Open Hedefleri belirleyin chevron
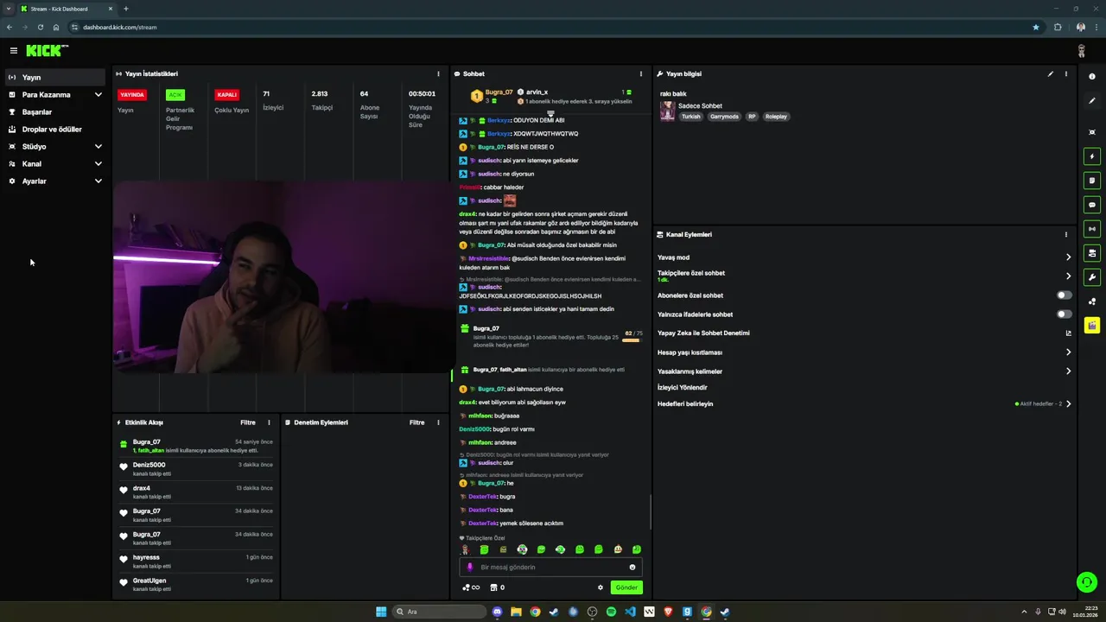1106x622 pixels. coord(1068,403)
